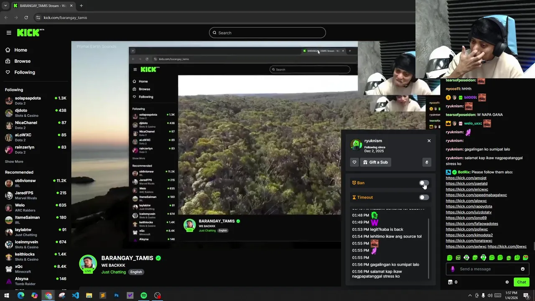Viewport: 535px width, 301px height.
Task: Open Spotify from taskbar
Action: click(x=144, y=296)
